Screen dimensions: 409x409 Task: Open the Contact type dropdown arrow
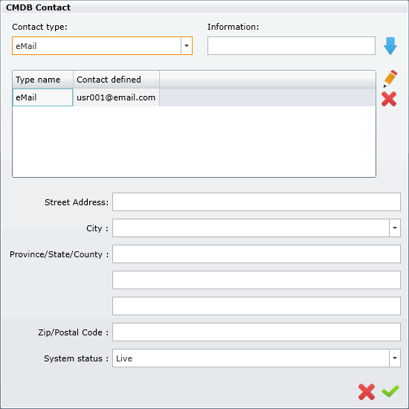pyautogui.click(x=187, y=46)
